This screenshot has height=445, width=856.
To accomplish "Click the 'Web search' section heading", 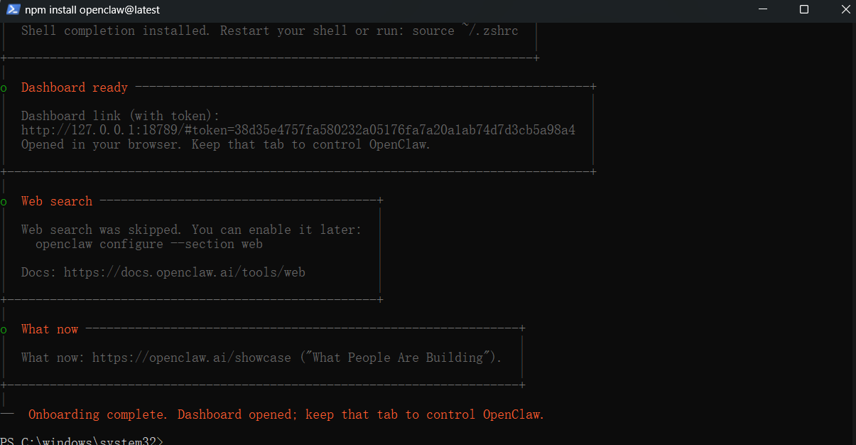I will click(x=57, y=201).
